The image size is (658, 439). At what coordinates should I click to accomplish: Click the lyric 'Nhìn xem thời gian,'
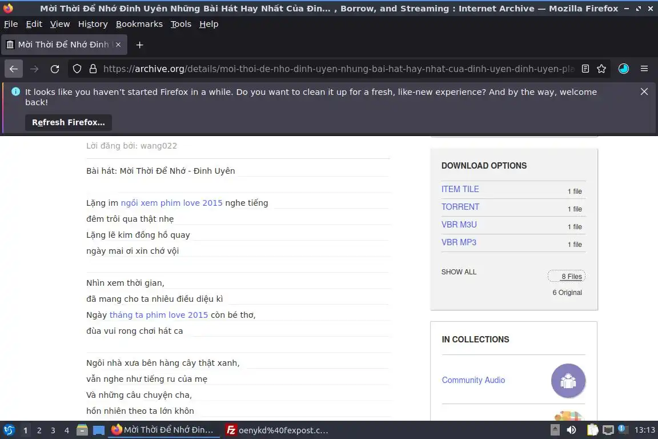[x=126, y=283]
